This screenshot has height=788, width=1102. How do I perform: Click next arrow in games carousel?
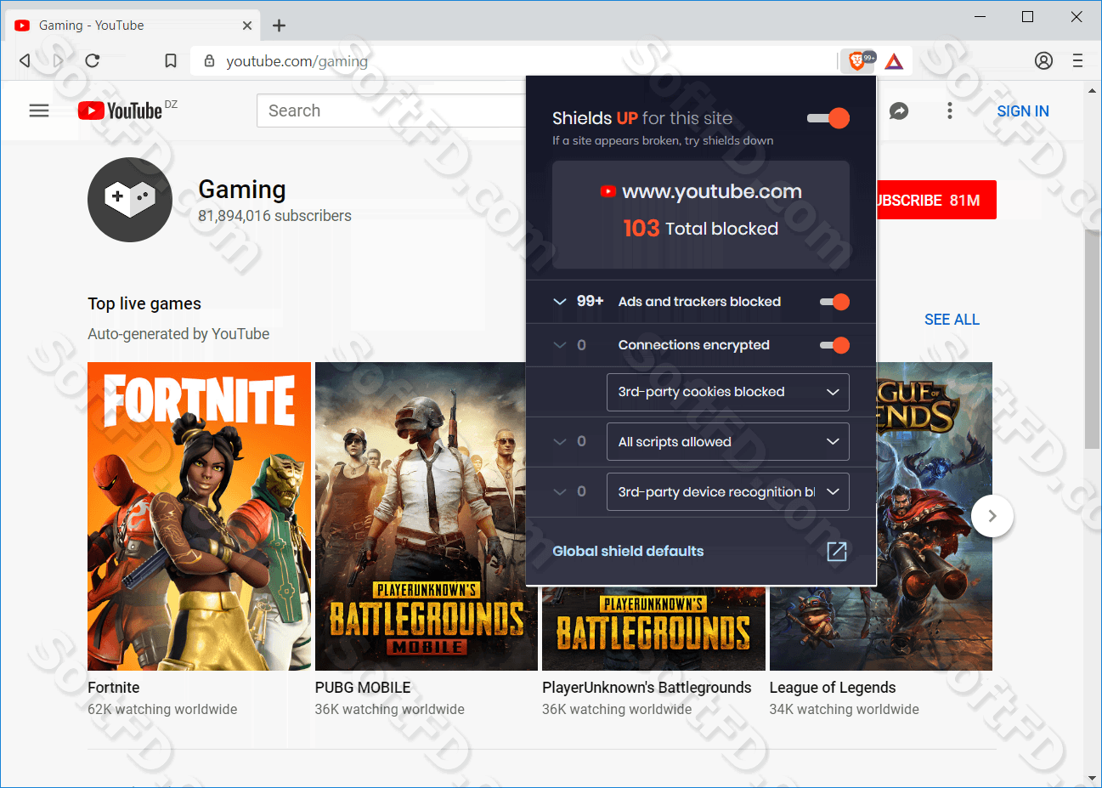pos(992,516)
